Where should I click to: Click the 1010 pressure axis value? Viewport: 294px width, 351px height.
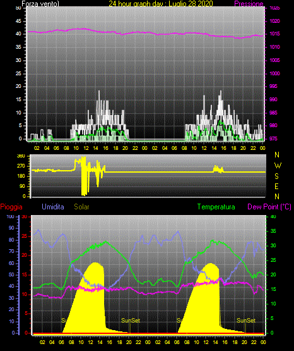[274, 47]
